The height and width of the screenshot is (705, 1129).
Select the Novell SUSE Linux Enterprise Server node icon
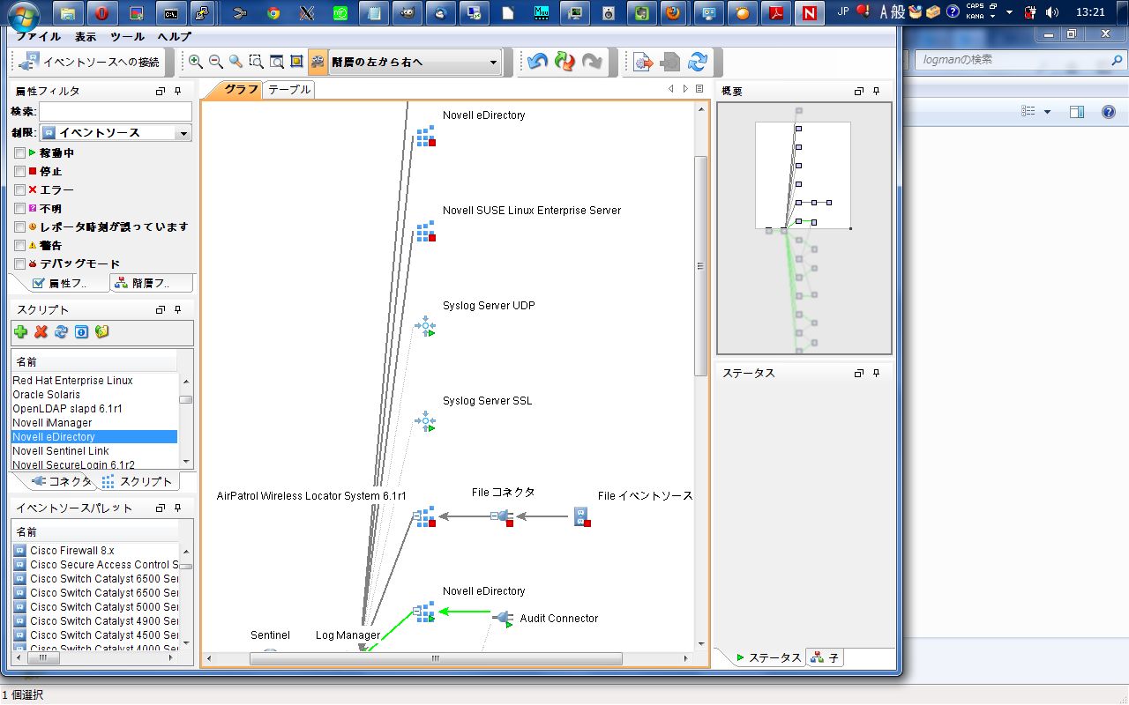(426, 232)
